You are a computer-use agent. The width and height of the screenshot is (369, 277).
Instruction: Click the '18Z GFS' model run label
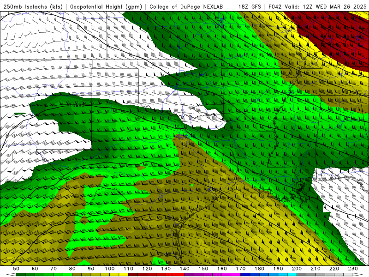coord(250,7)
